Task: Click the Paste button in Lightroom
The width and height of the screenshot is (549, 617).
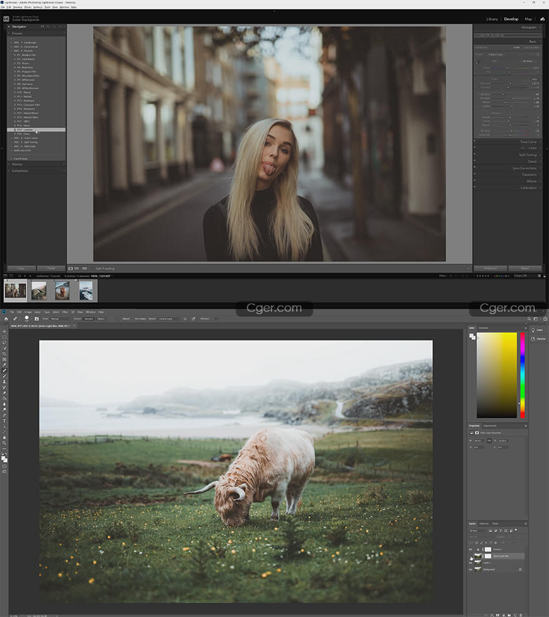Action: [x=51, y=269]
